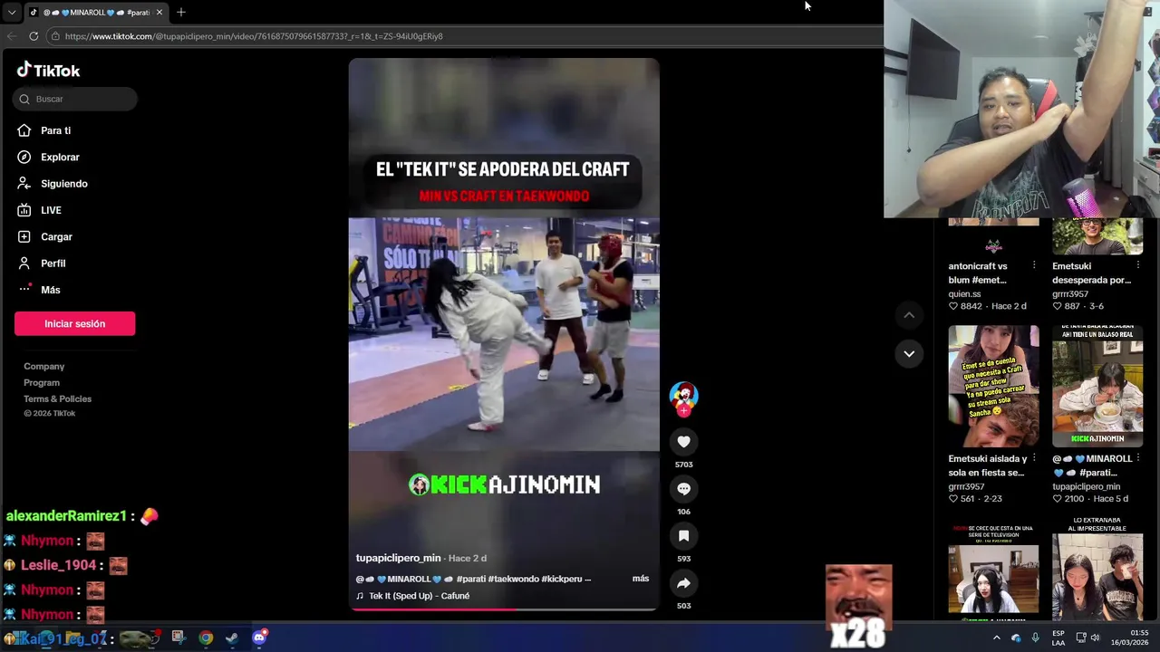Open Snipping Tool from the taskbar

click(179, 638)
